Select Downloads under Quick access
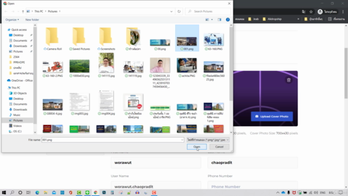 pyautogui.click(x=20, y=46)
